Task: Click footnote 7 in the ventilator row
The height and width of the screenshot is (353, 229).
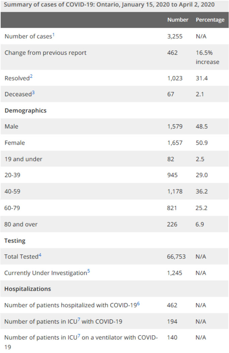Action: click(x=79, y=336)
